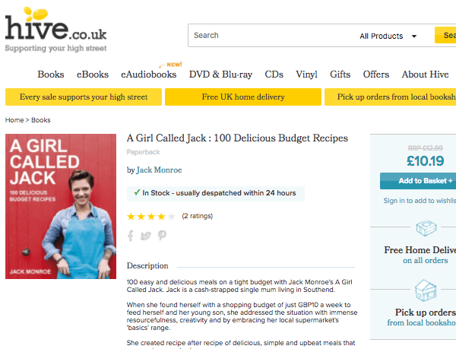
Task: Click the bookshop house icon
Action: tap(426, 290)
